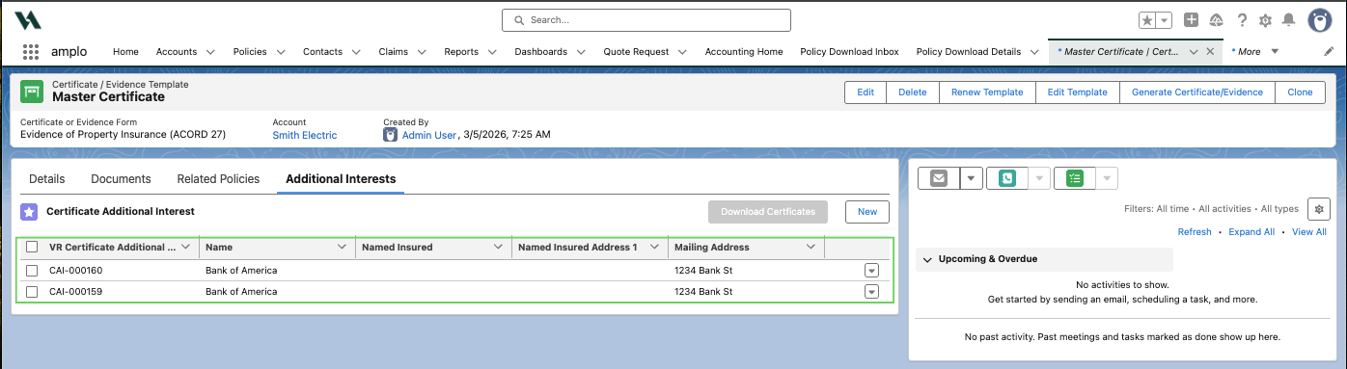The width and height of the screenshot is (1347, 369).
Task: Open activity filter settings gear
Action: (1319, 208)
